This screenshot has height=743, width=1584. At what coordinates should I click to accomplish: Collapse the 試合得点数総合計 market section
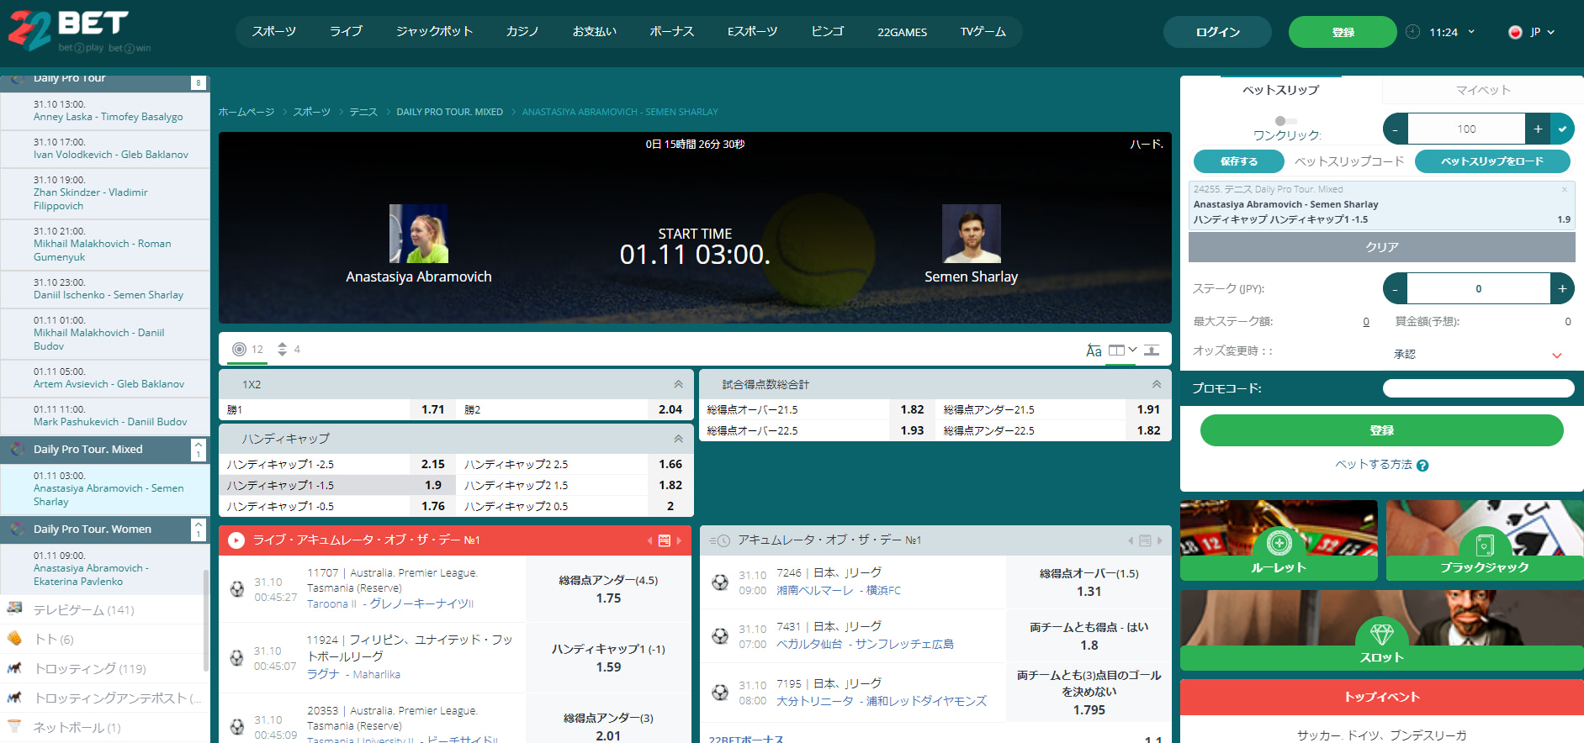click(x=1157, y=384)
